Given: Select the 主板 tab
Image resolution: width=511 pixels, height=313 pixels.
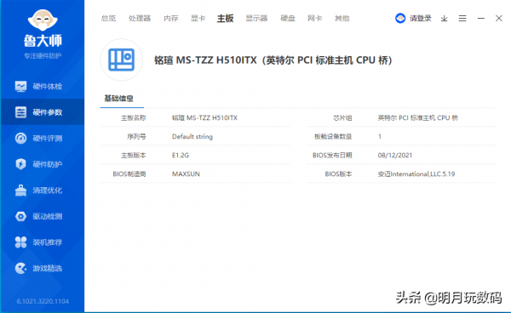Looking at the screenshot, I should [x=225, y=18].
